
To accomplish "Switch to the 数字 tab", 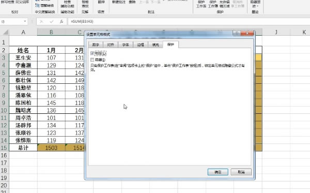I will pyautogui.click(x=96, y=44).
